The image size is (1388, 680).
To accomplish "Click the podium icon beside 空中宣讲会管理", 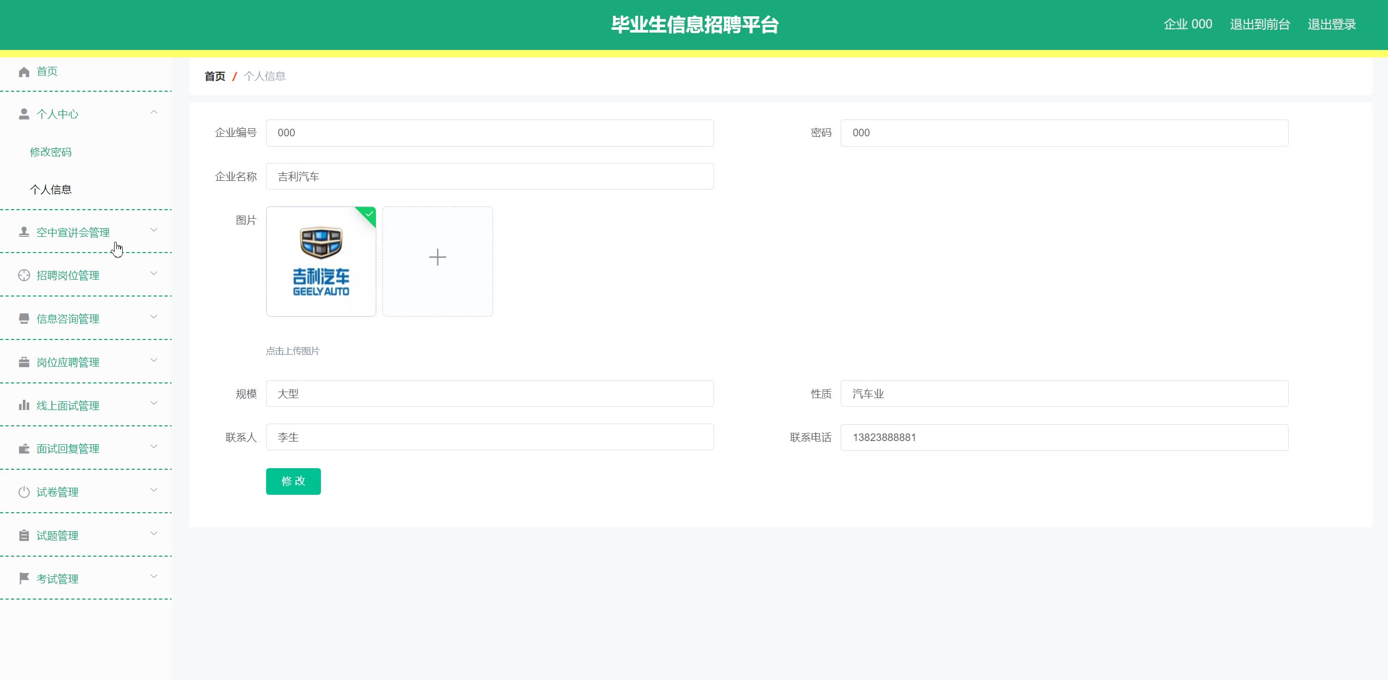I will [x=24, y=232].
